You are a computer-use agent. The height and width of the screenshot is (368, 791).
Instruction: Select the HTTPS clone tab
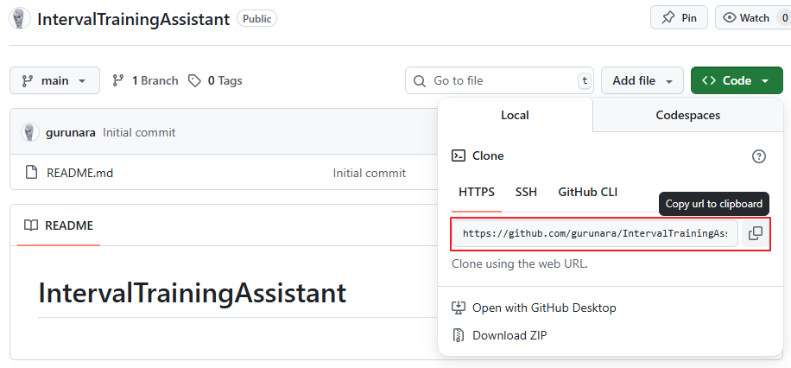[476, 193]
